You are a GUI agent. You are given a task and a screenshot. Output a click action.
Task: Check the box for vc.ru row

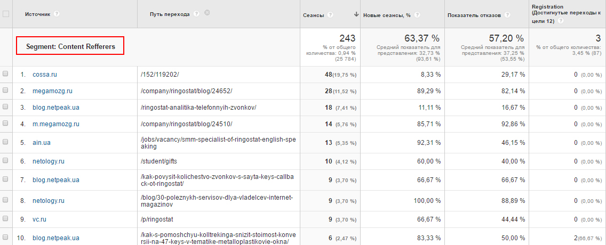click(5, 219)
